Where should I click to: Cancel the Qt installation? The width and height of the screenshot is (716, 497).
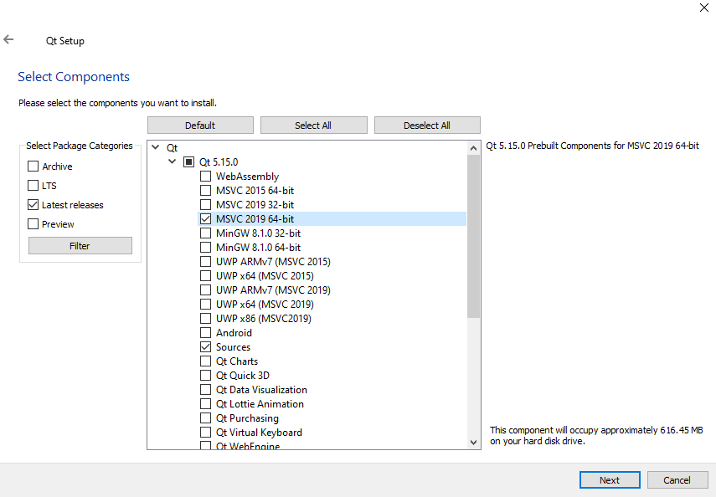coord(677,480)
